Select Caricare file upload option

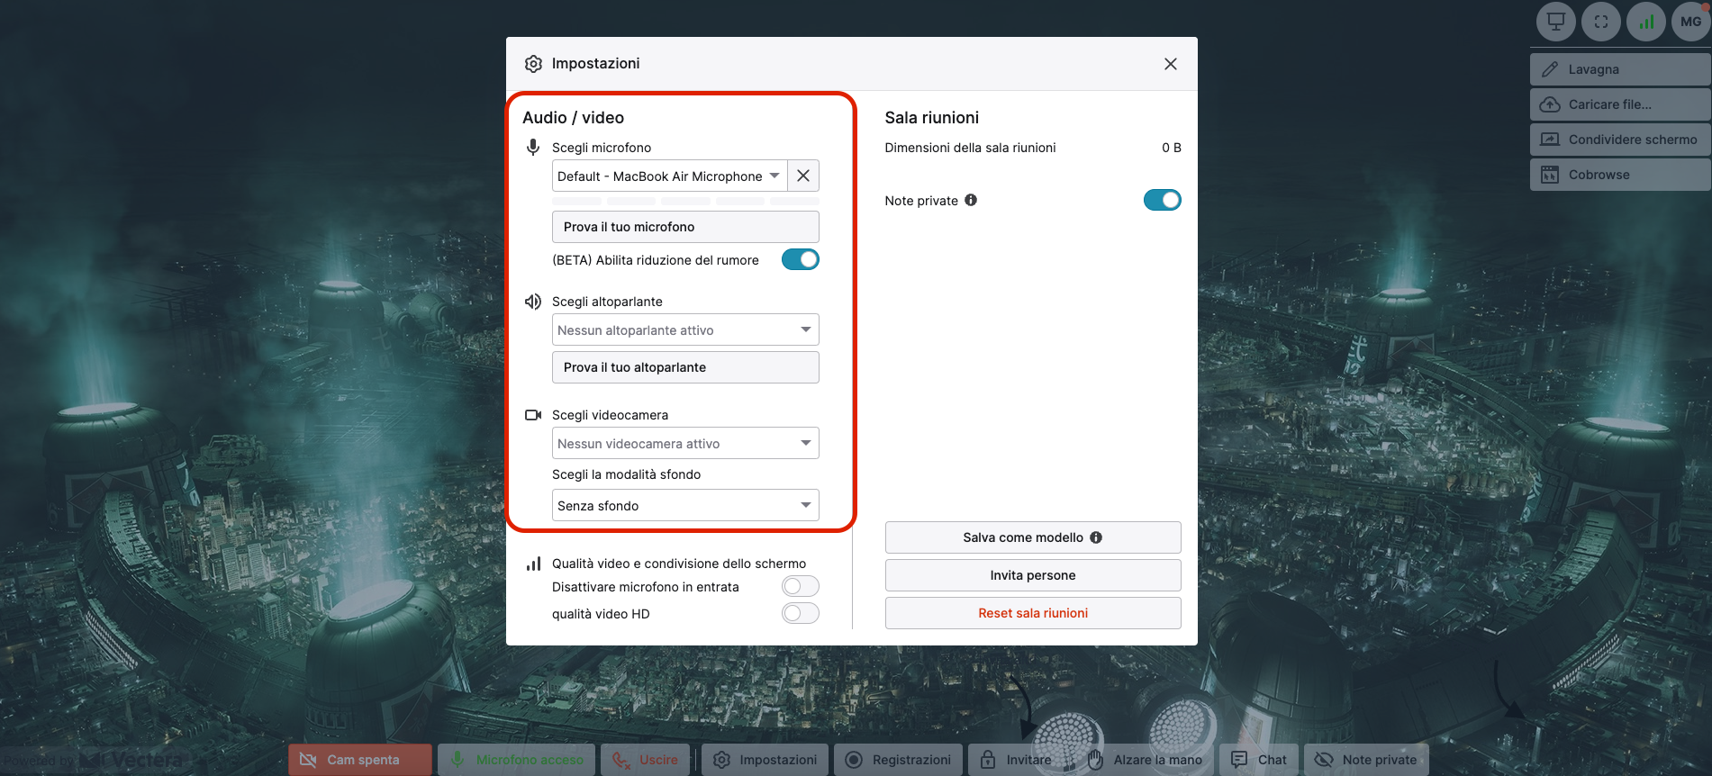tap(1620, 104)
